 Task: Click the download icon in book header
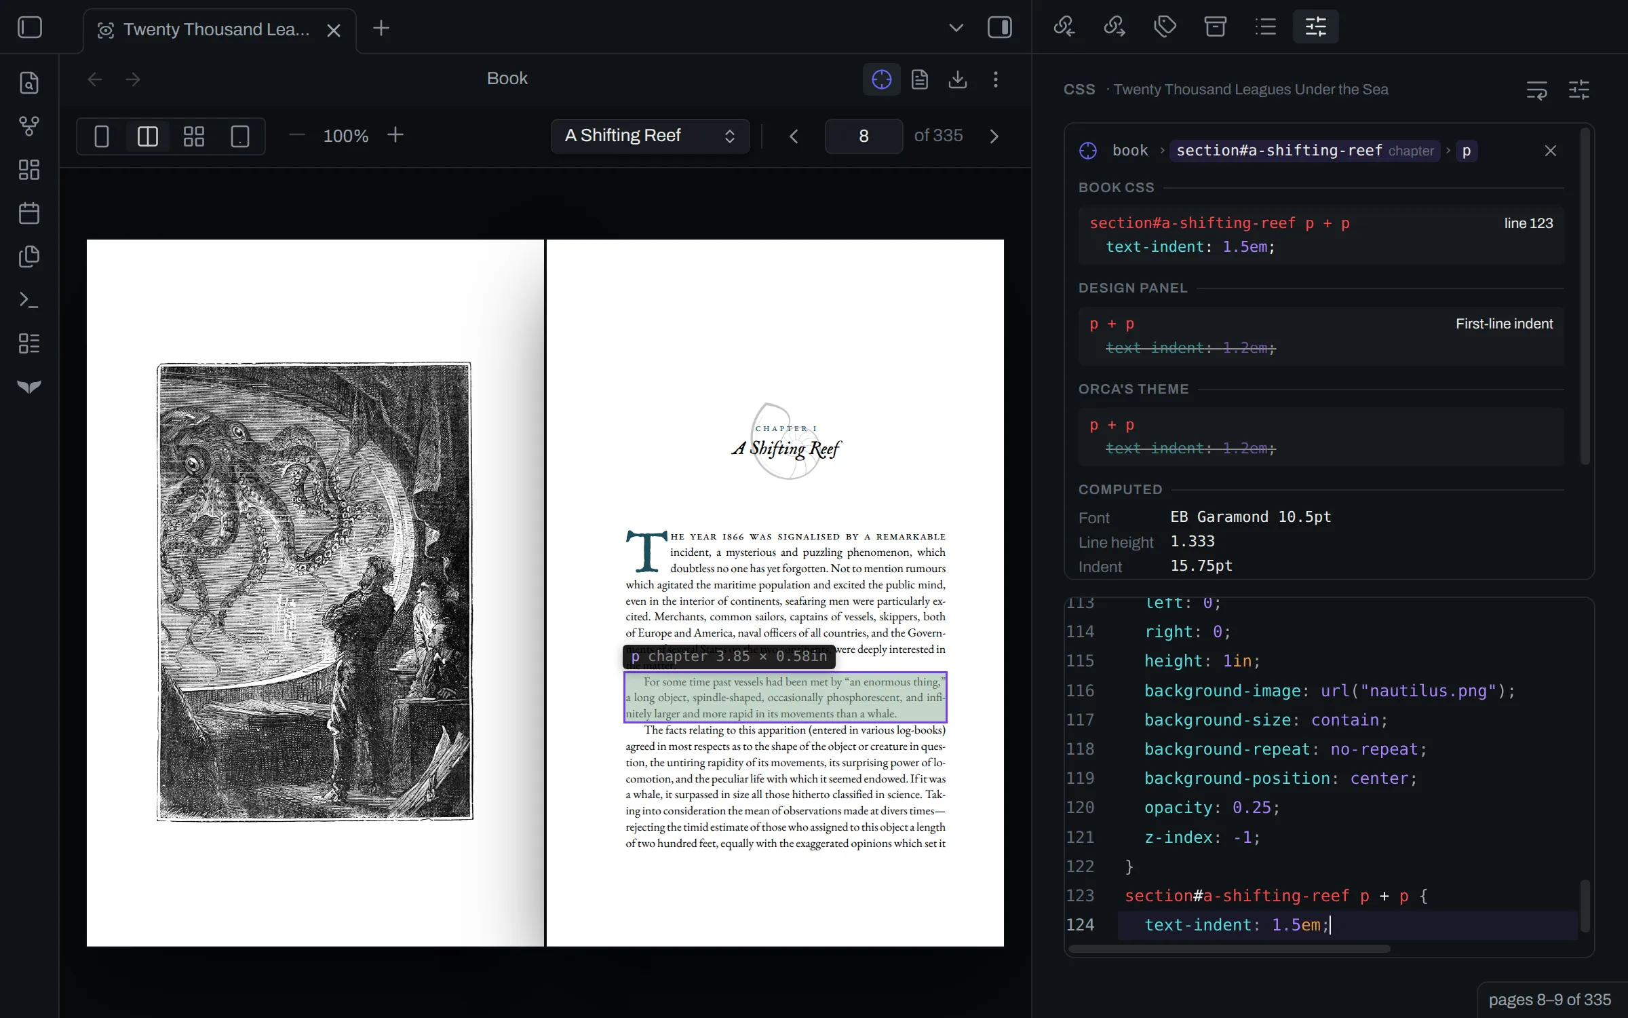tap(958, 79)
